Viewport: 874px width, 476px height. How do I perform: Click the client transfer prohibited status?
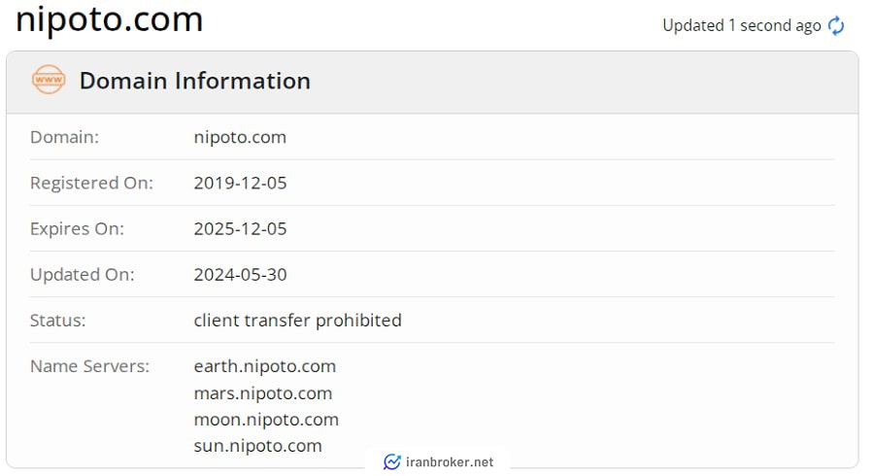pos(298,320)
